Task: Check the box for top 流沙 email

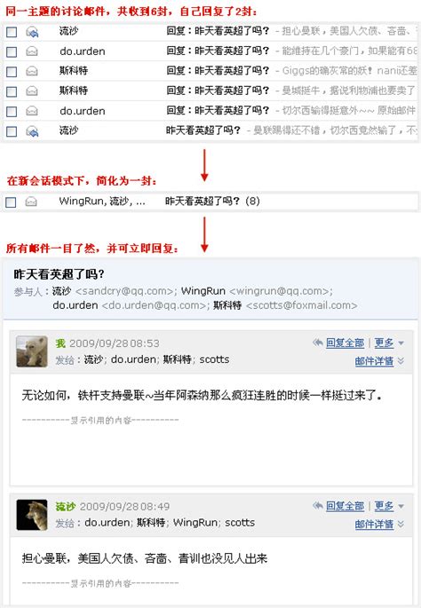Action: click(x=12, y=32)
